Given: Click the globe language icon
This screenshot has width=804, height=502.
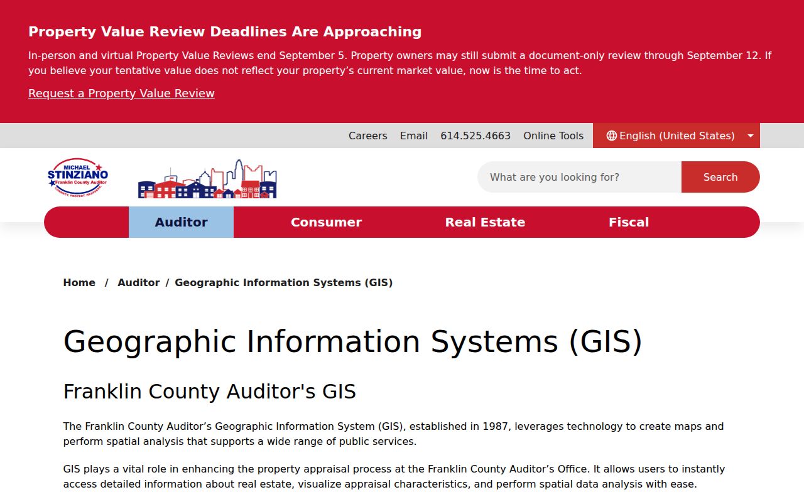Looking at the screenshot, I should coord(611,136).
